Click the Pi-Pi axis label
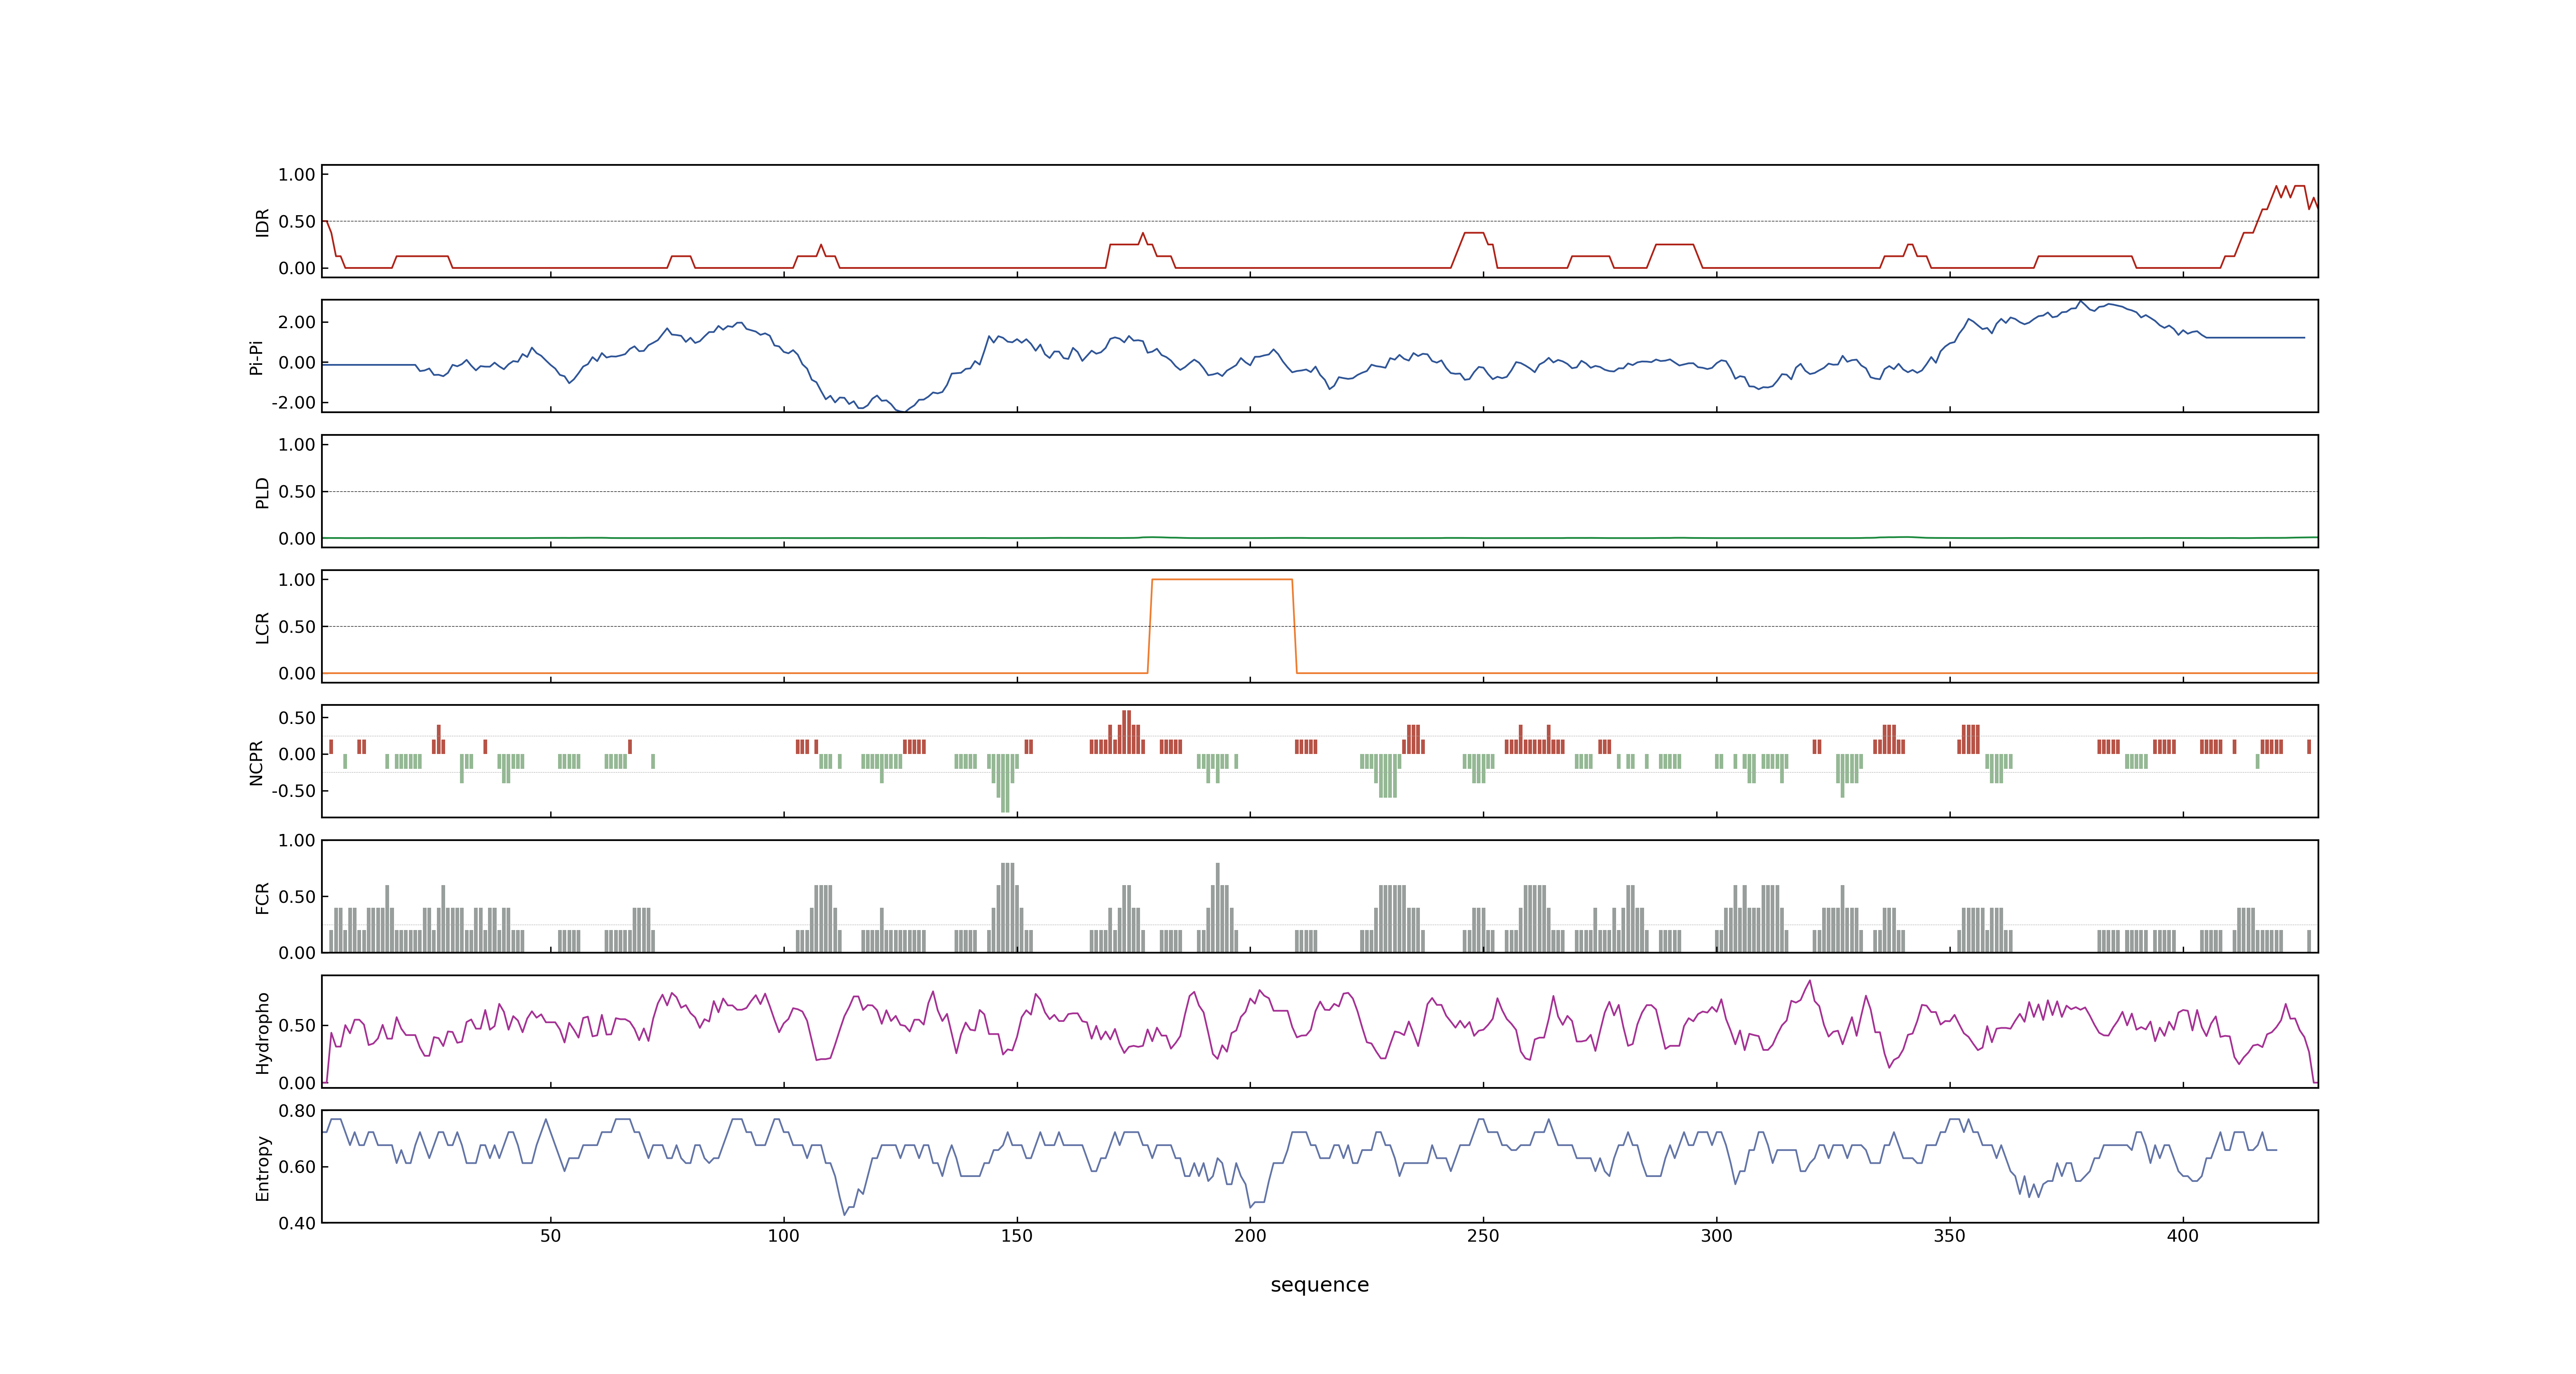Image resolution: width=2576 pixels, height=1374 pixels. pos(256,357)
